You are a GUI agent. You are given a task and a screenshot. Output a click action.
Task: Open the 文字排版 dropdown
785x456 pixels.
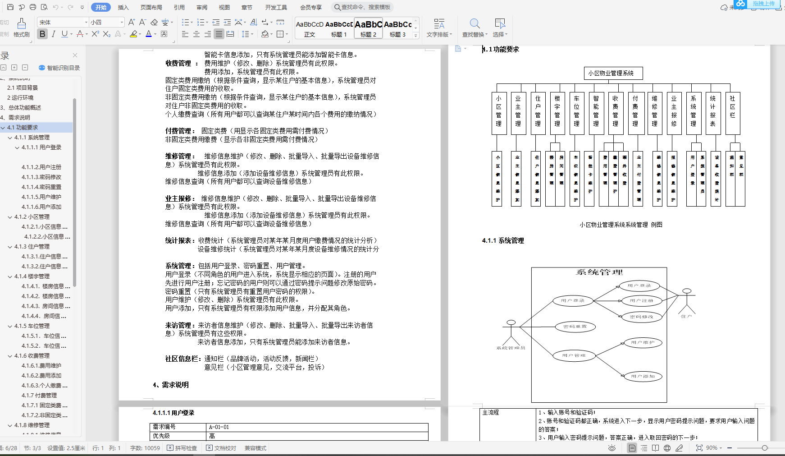pyautogui.click(x=439, y=28)
